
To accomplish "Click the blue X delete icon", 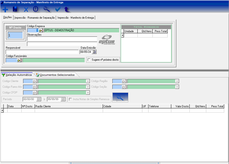I will pyautogui.click(x=26, y=10).
